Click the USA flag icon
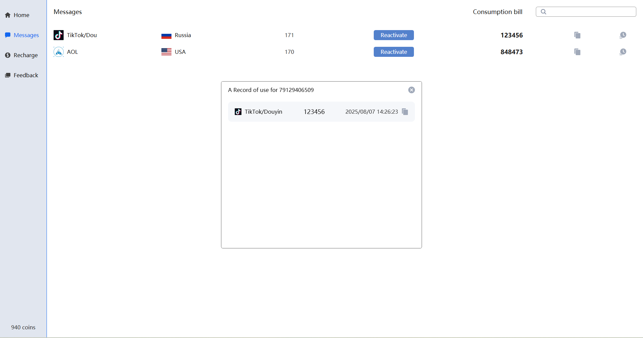 tap(166, 52)
